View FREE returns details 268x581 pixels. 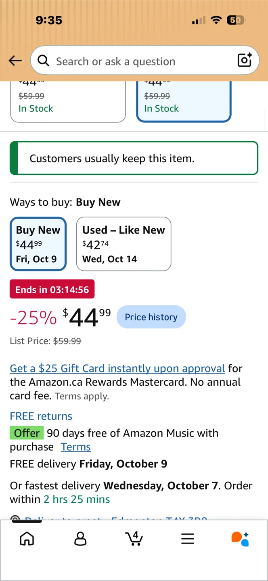pos(41,416)
